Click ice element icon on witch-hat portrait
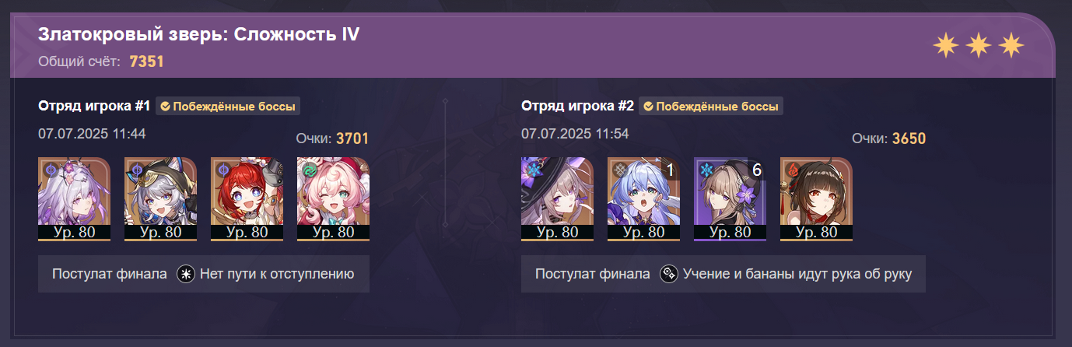 [x=532, y=169]
